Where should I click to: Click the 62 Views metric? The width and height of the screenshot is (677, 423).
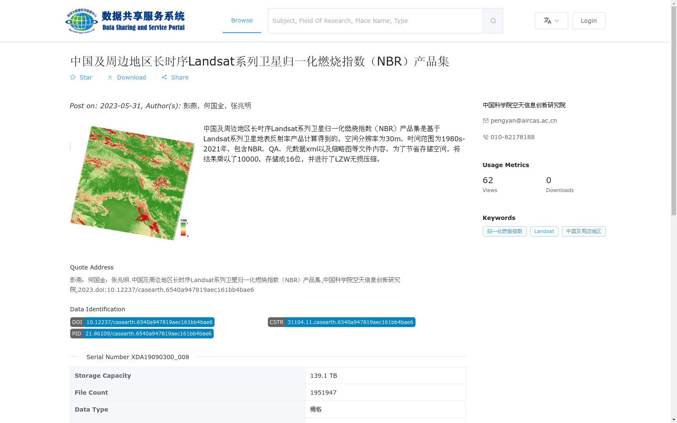click(x=490, y=184)
